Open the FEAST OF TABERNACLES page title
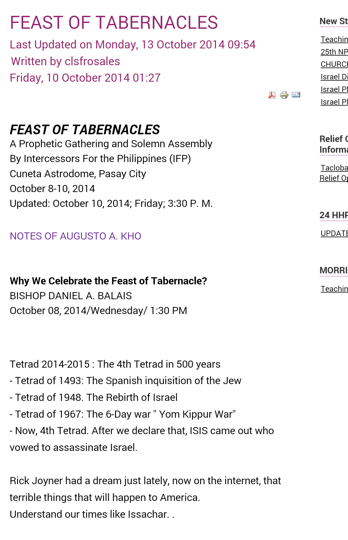348x540 pixels. pos(114,23)
